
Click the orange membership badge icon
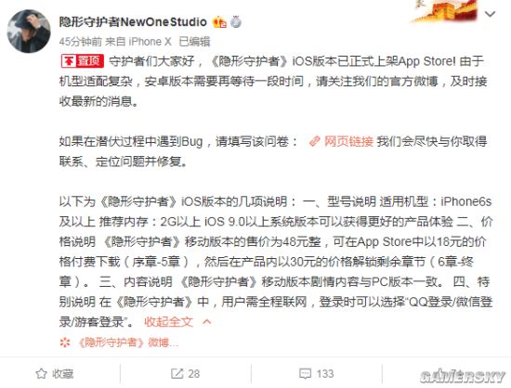click(x=219, y=22)
